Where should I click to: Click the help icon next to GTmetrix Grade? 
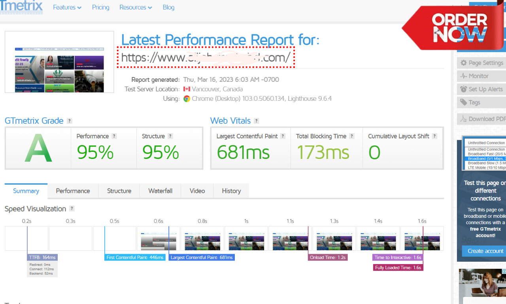(70, 121)
